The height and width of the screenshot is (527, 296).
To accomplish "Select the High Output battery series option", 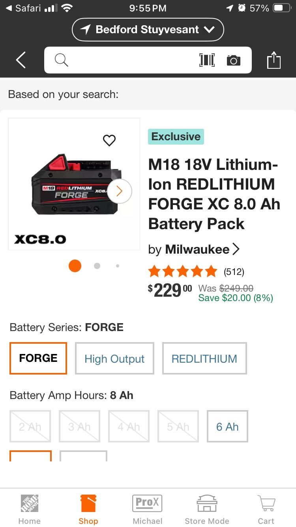I will point(114,358).
